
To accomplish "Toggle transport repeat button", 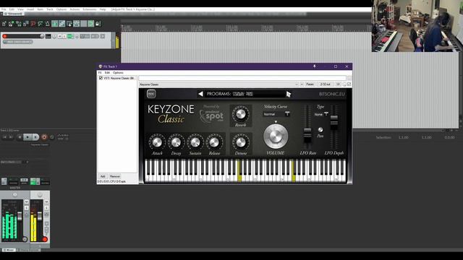I will [52, 137].
